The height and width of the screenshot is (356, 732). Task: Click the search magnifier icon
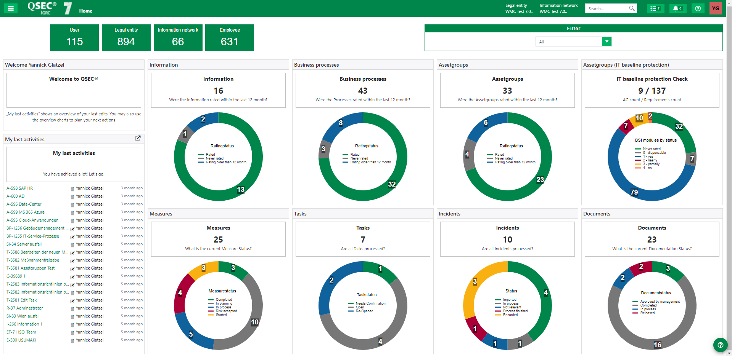[x=632, y=8]
